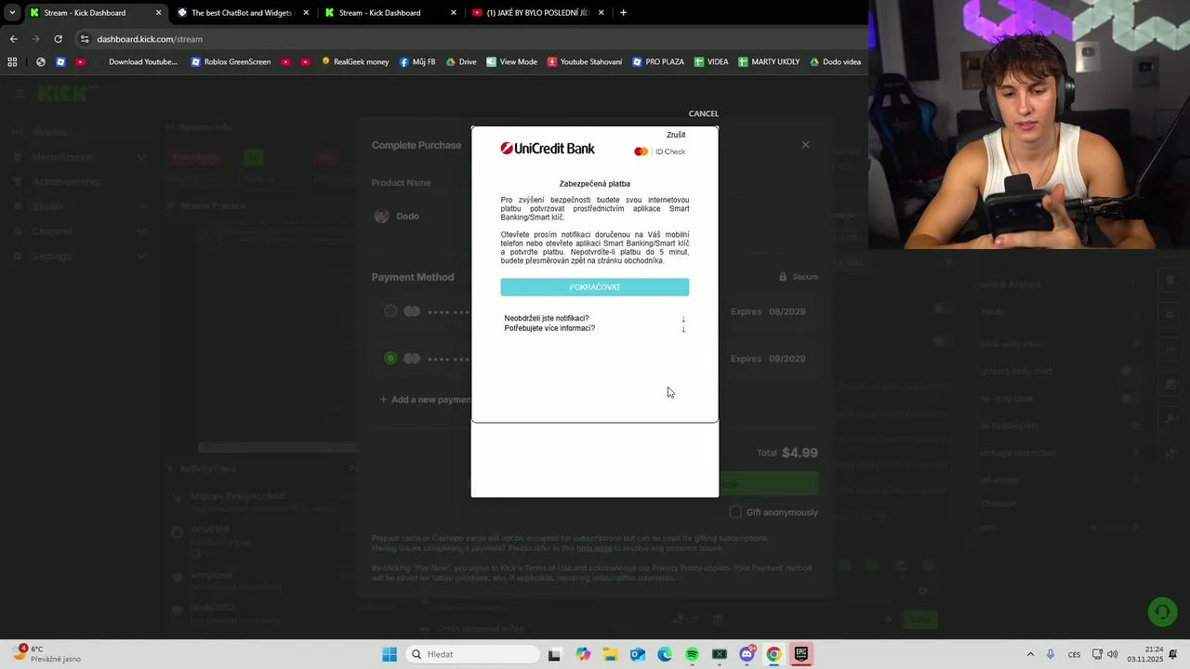1190x669 pixels.
Task: Open the Chrome apps grid shortcut
Action: (12, 62)
